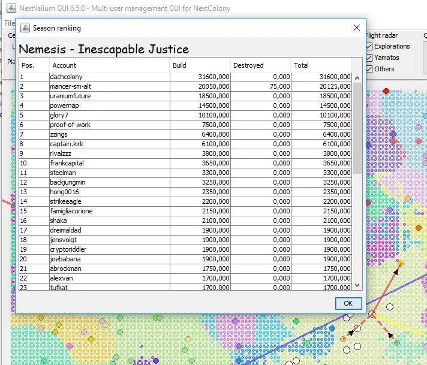The height and width of the screenshot is (365, 427).
Task: Click the 31600,000 build value of dachcolony
Action: pos(213,77)
